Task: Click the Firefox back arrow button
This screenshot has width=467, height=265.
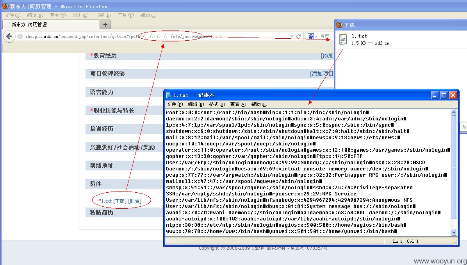Action: 9,36
